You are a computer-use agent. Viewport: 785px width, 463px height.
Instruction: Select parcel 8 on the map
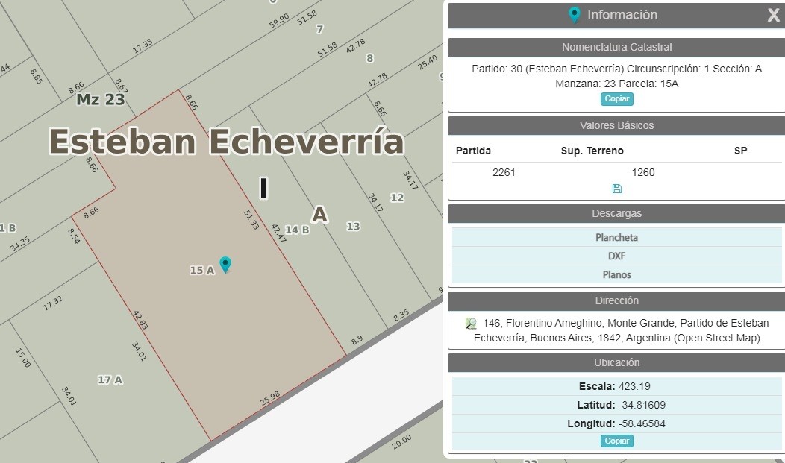coord(369,58)
